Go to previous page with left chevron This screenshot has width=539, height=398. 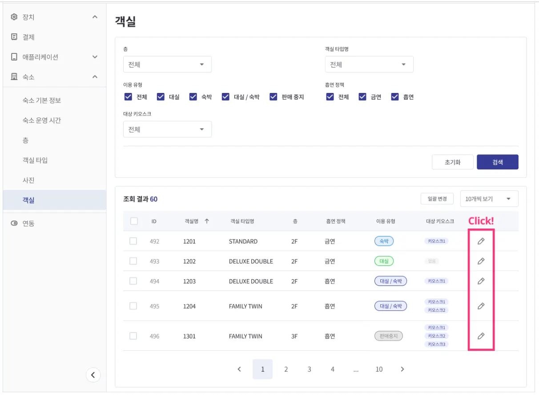pos(239,369)
